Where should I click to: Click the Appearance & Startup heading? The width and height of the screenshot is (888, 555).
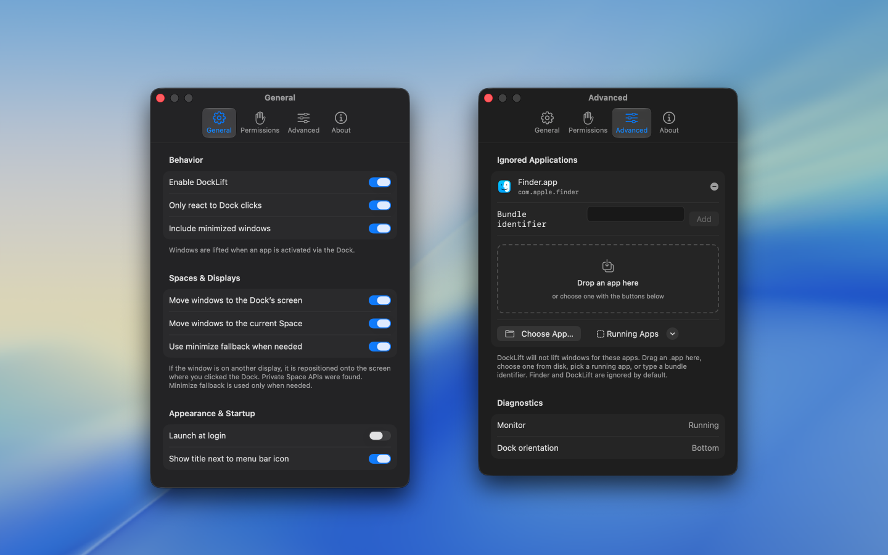point(212,413)
